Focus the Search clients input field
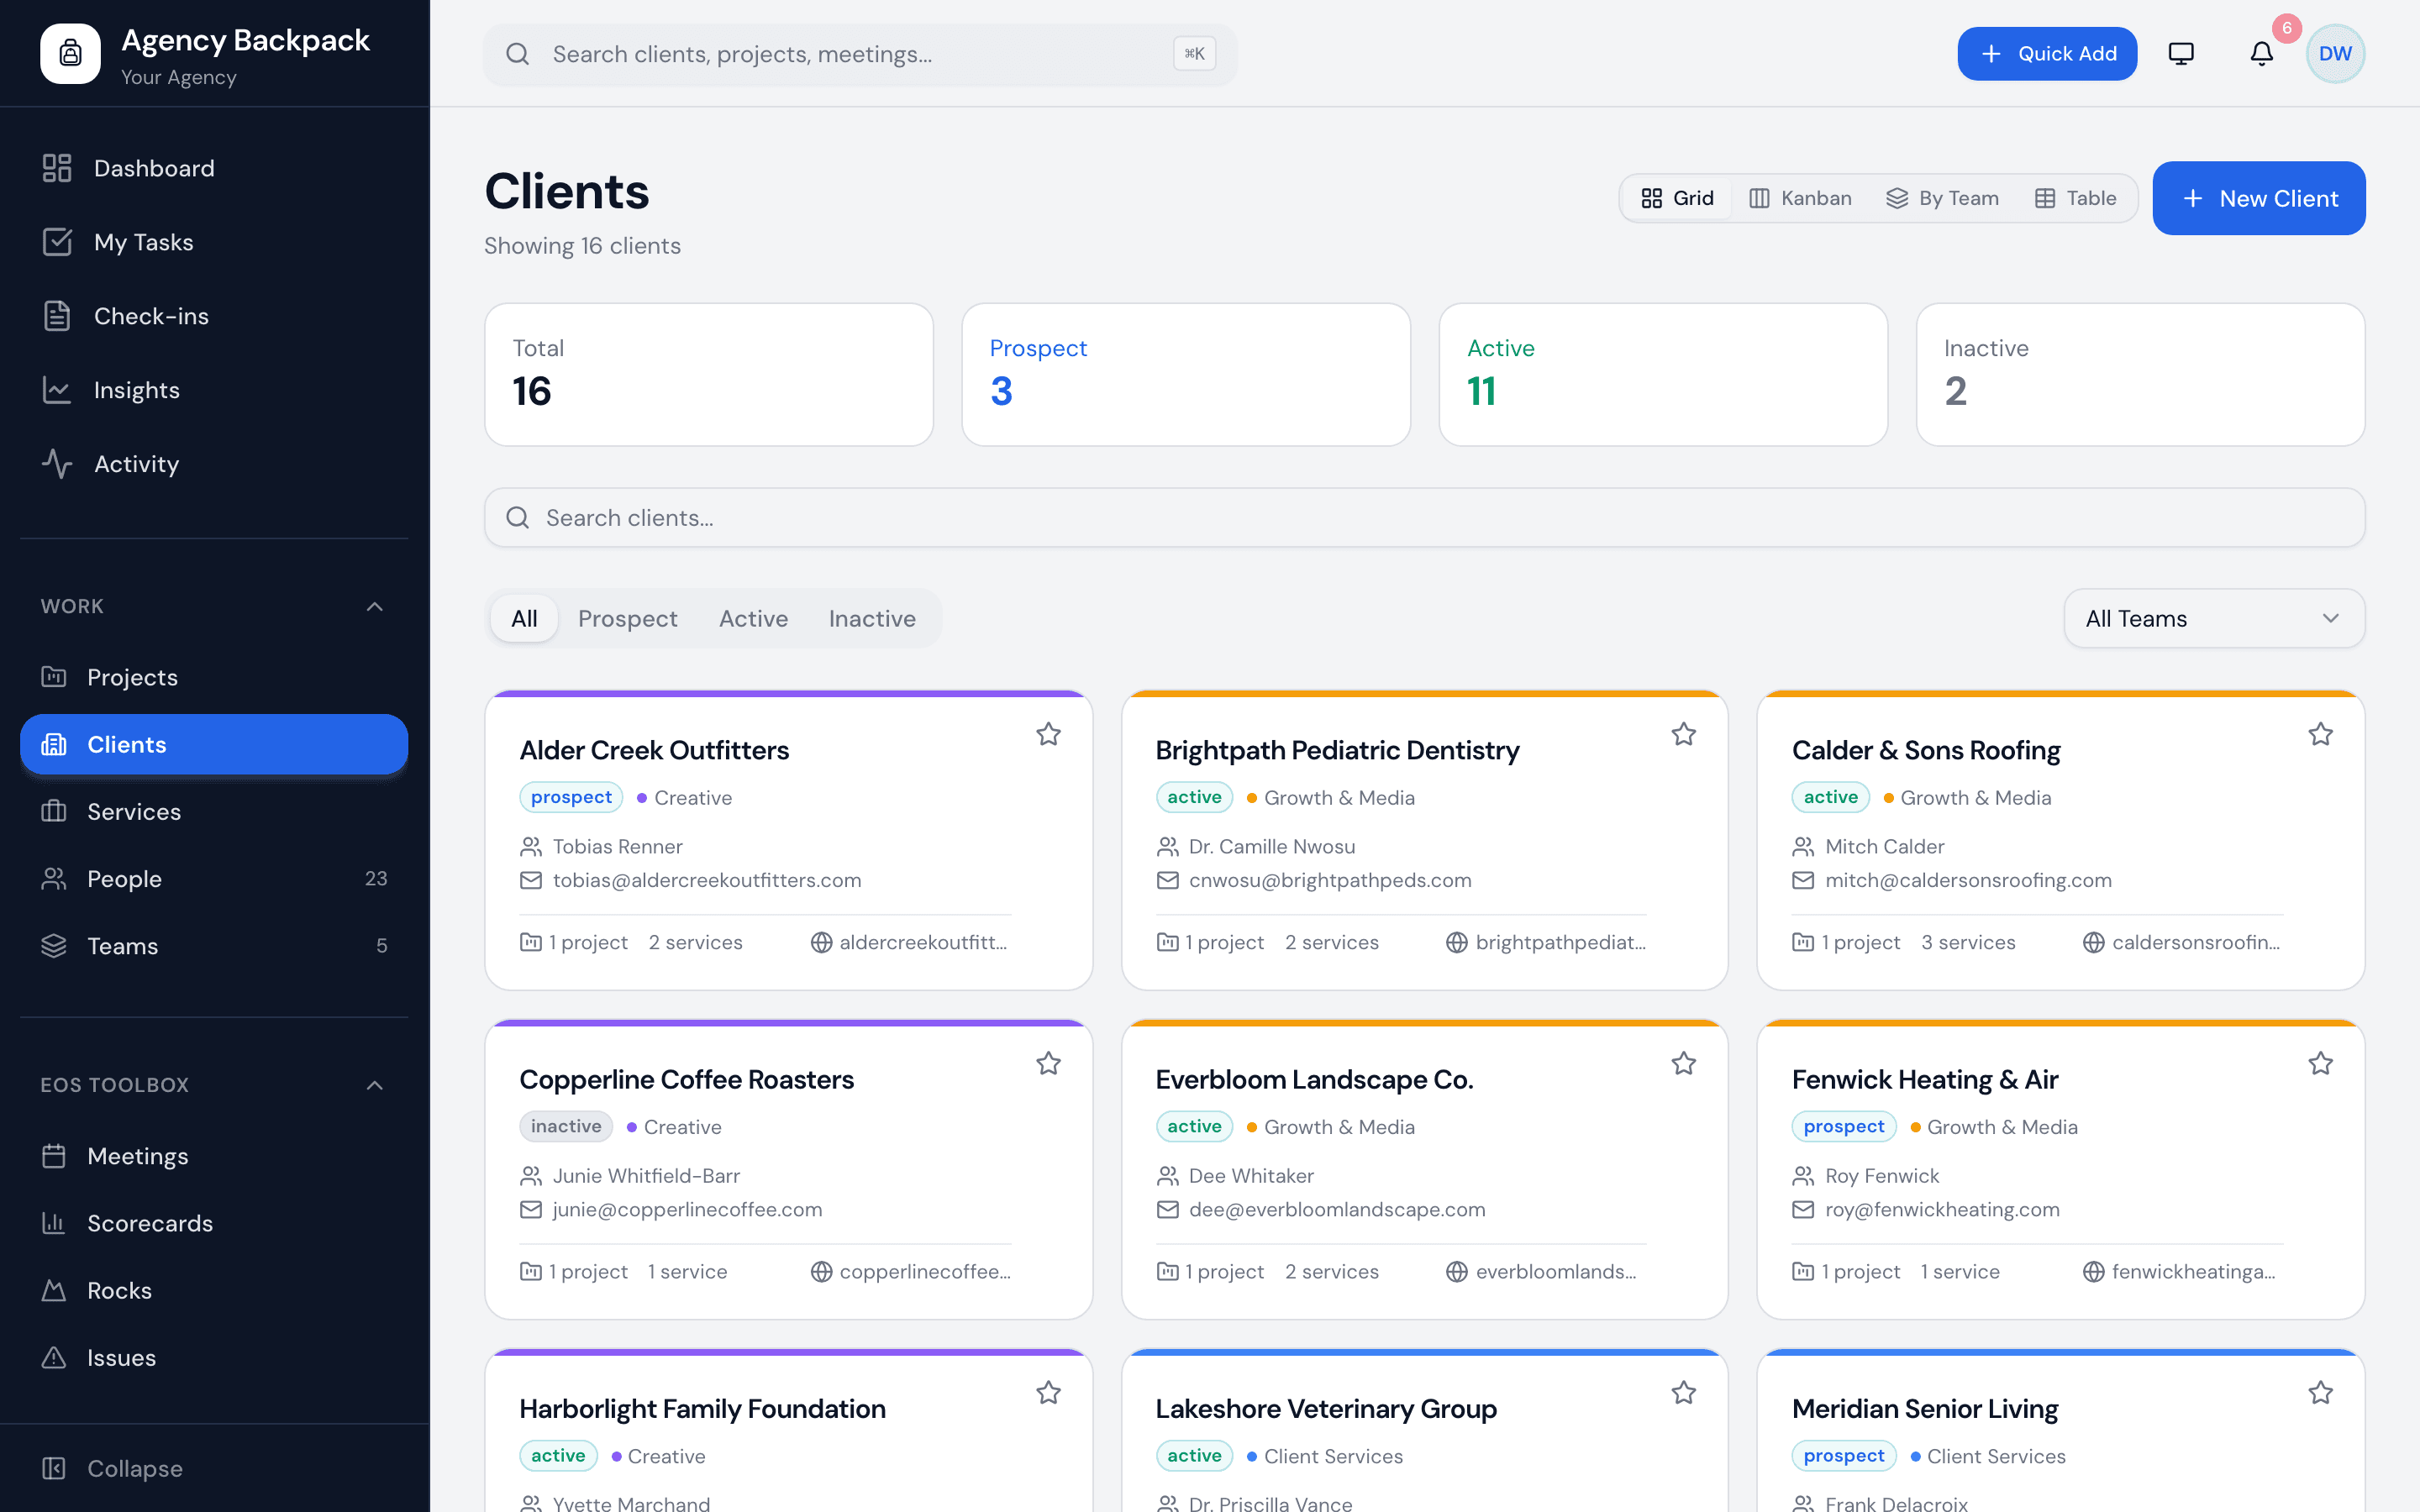 pos(1425,517)
